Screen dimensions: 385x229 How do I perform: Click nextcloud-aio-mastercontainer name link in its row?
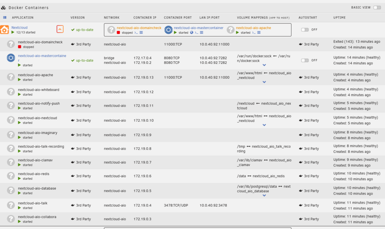pyautogui.click(x=42, y=58)
